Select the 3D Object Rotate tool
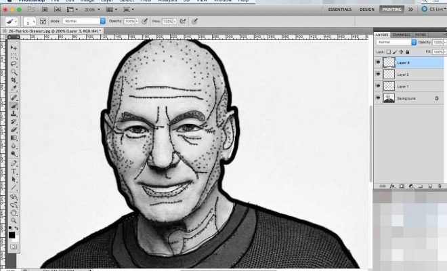The width and height of the screenshot is (447, 271). click(x=14, y=197)
